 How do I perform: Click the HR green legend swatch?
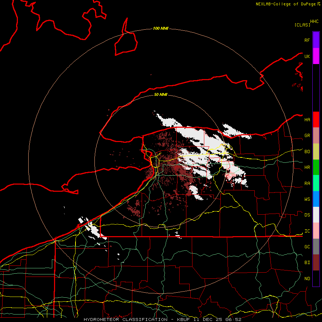(316, 167)
